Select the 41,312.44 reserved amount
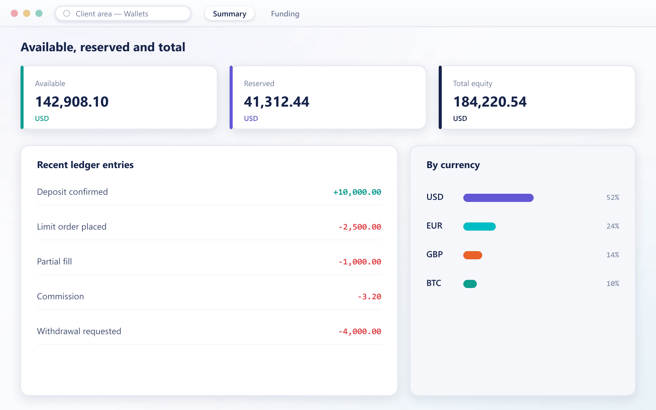656x410 pixels. pyautogui.click(x=276, y=102)
